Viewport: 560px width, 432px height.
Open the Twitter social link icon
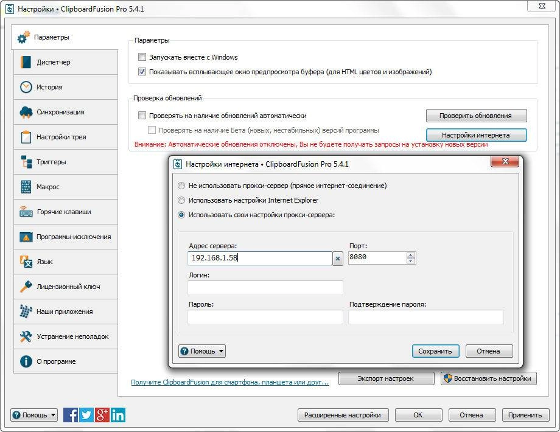click(86, 415)
